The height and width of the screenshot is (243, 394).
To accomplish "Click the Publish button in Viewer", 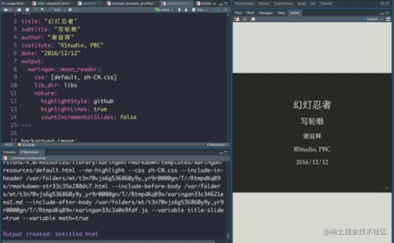I will (370, 19).
